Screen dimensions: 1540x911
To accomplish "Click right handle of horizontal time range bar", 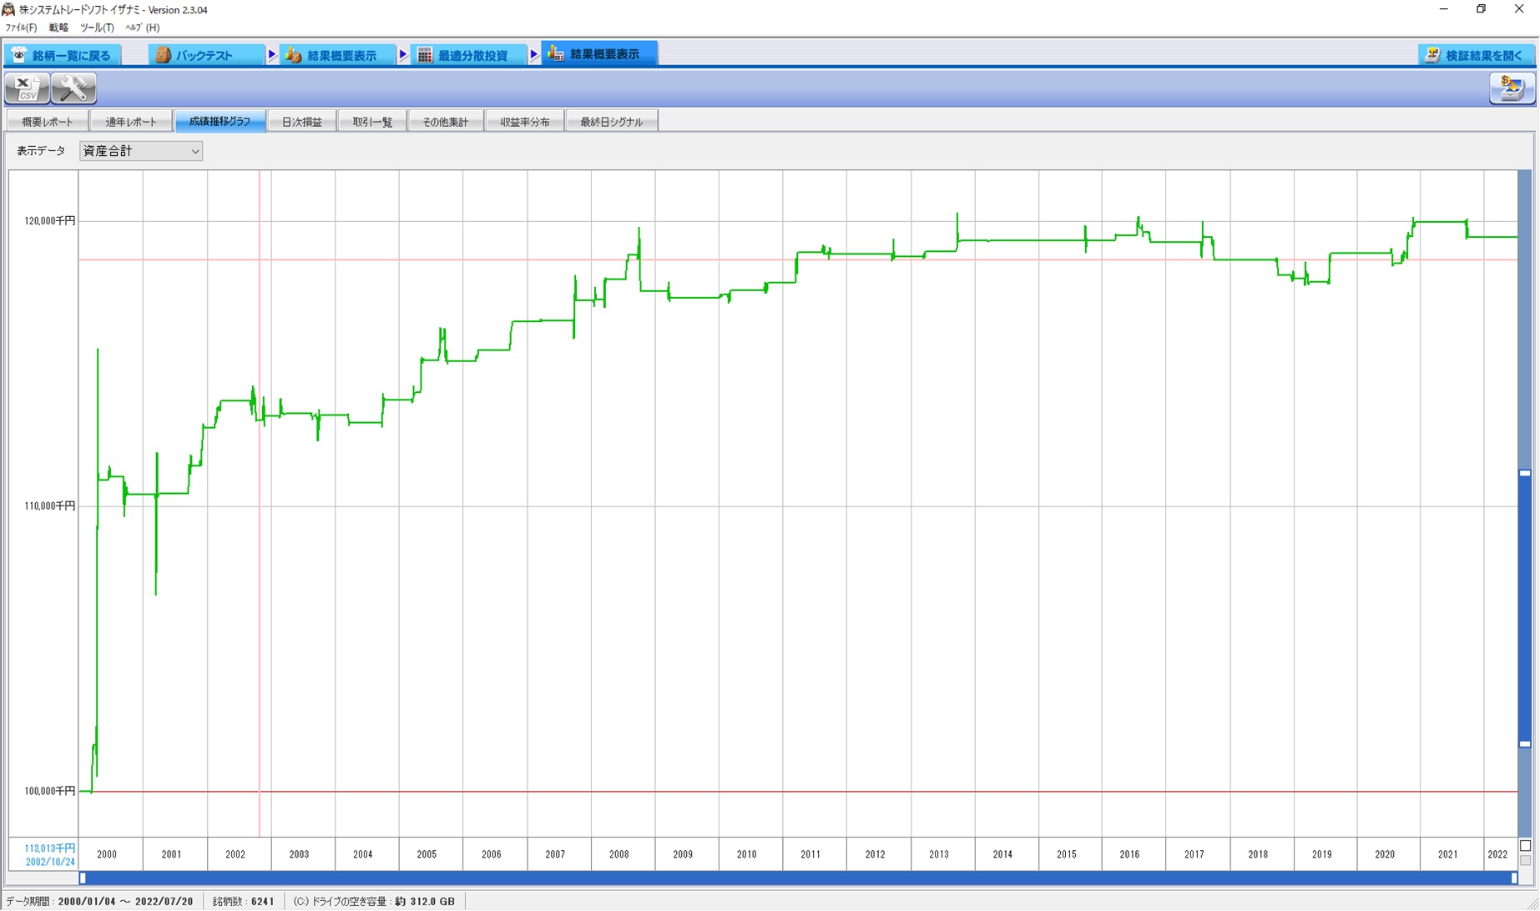I will pyautogui.click(x=1514, y=878).
